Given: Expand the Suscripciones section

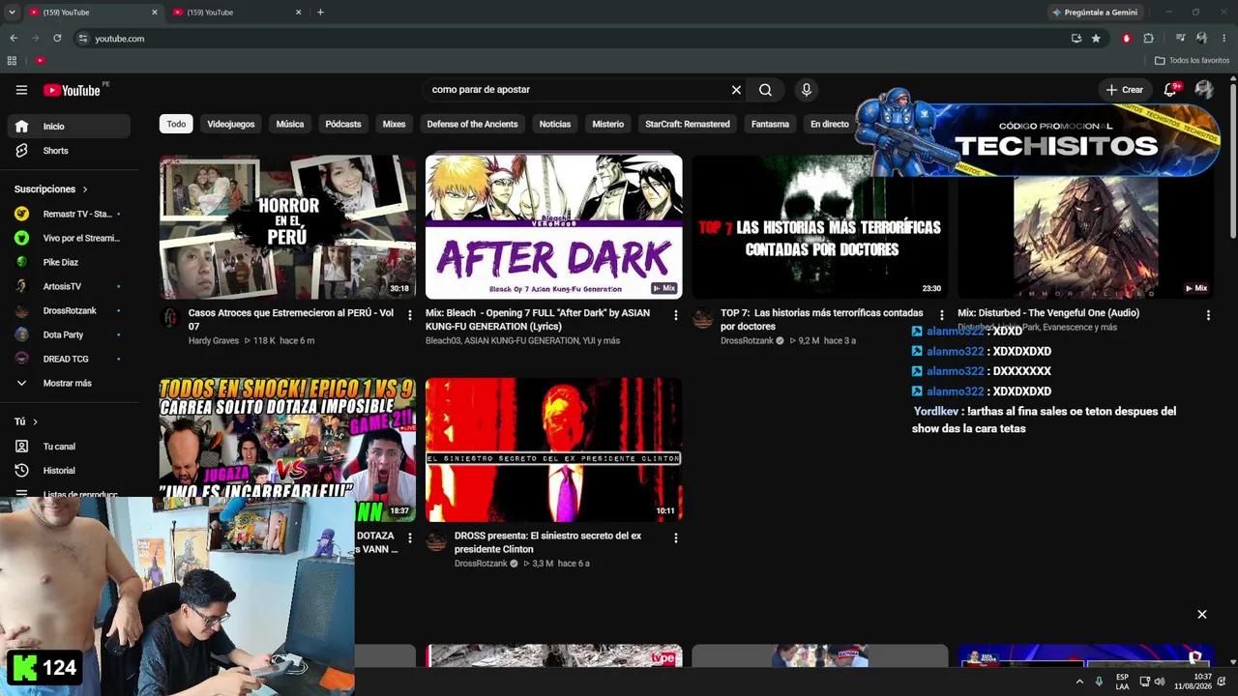Looking at the screenshot, I should (51, 189).
